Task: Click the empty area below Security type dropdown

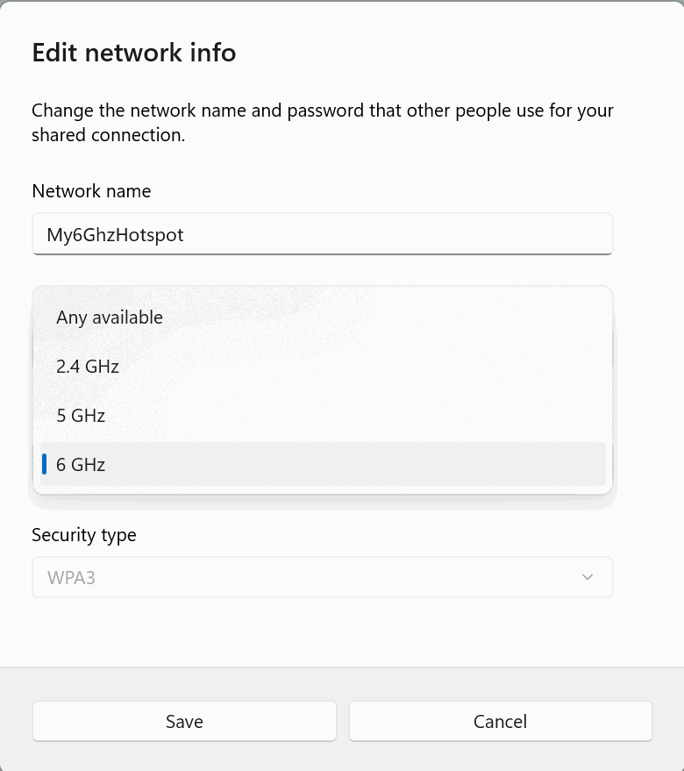Action: click(x=322, y=632)
